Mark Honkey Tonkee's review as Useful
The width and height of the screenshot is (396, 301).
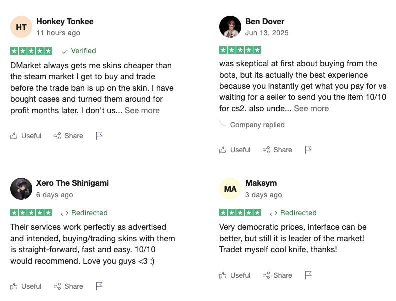pyautogui.click(x=26, y=136)
